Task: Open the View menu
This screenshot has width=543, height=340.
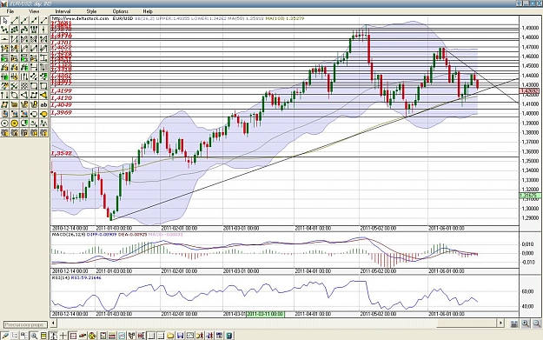Action: click(34, 11)
